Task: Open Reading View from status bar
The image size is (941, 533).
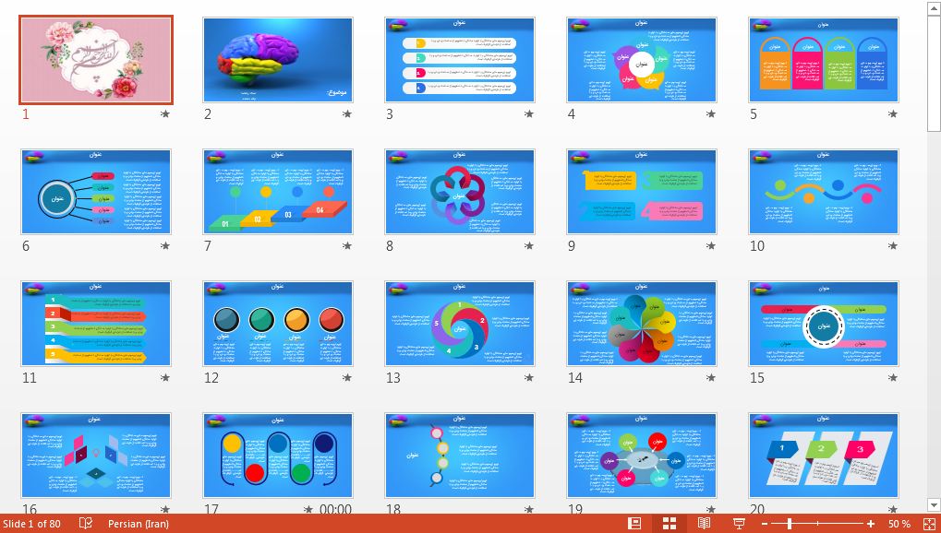Action: [704, 524]
